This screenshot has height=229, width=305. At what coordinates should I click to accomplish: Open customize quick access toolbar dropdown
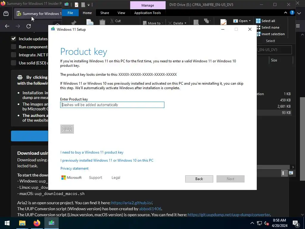click(x=89, y=5)
